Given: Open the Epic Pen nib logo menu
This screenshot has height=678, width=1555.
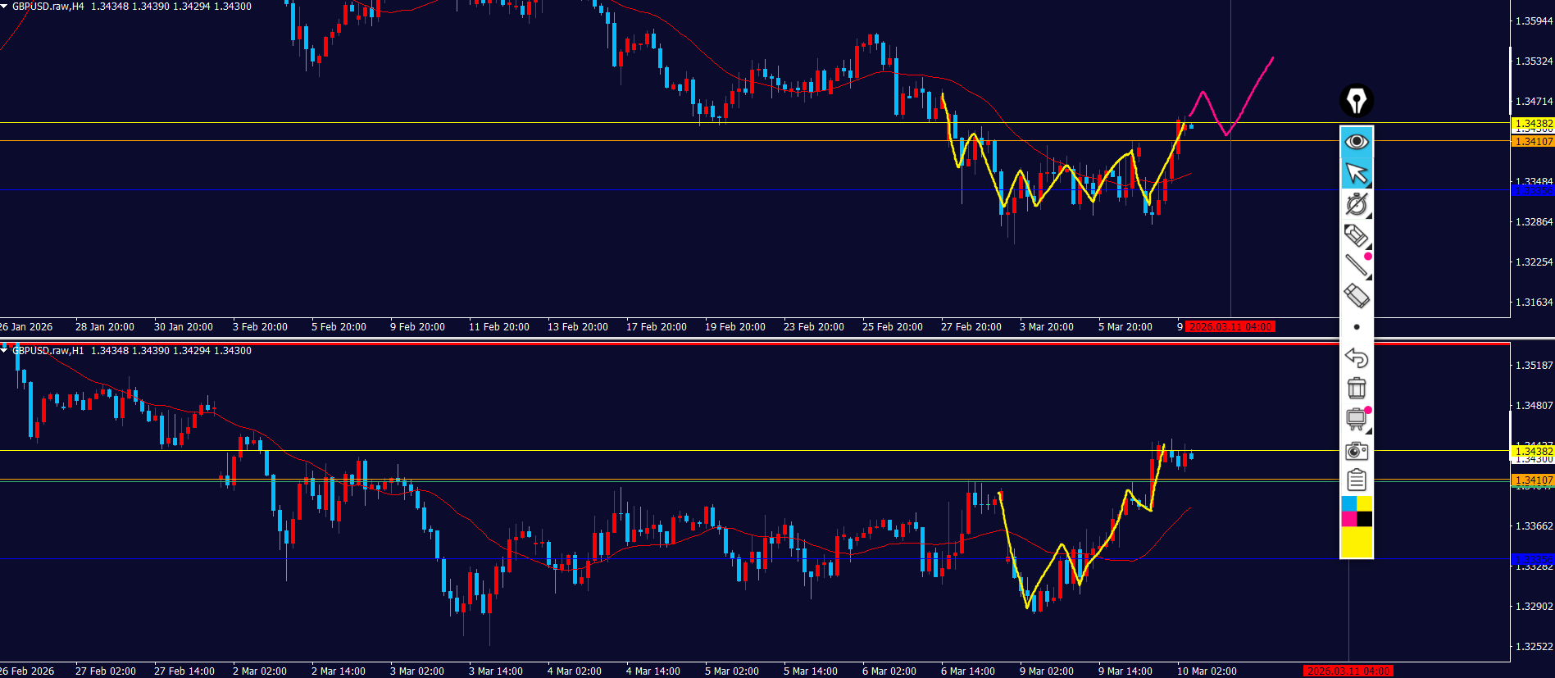Looking at the screenshot, I should [x=1356, y=101].
